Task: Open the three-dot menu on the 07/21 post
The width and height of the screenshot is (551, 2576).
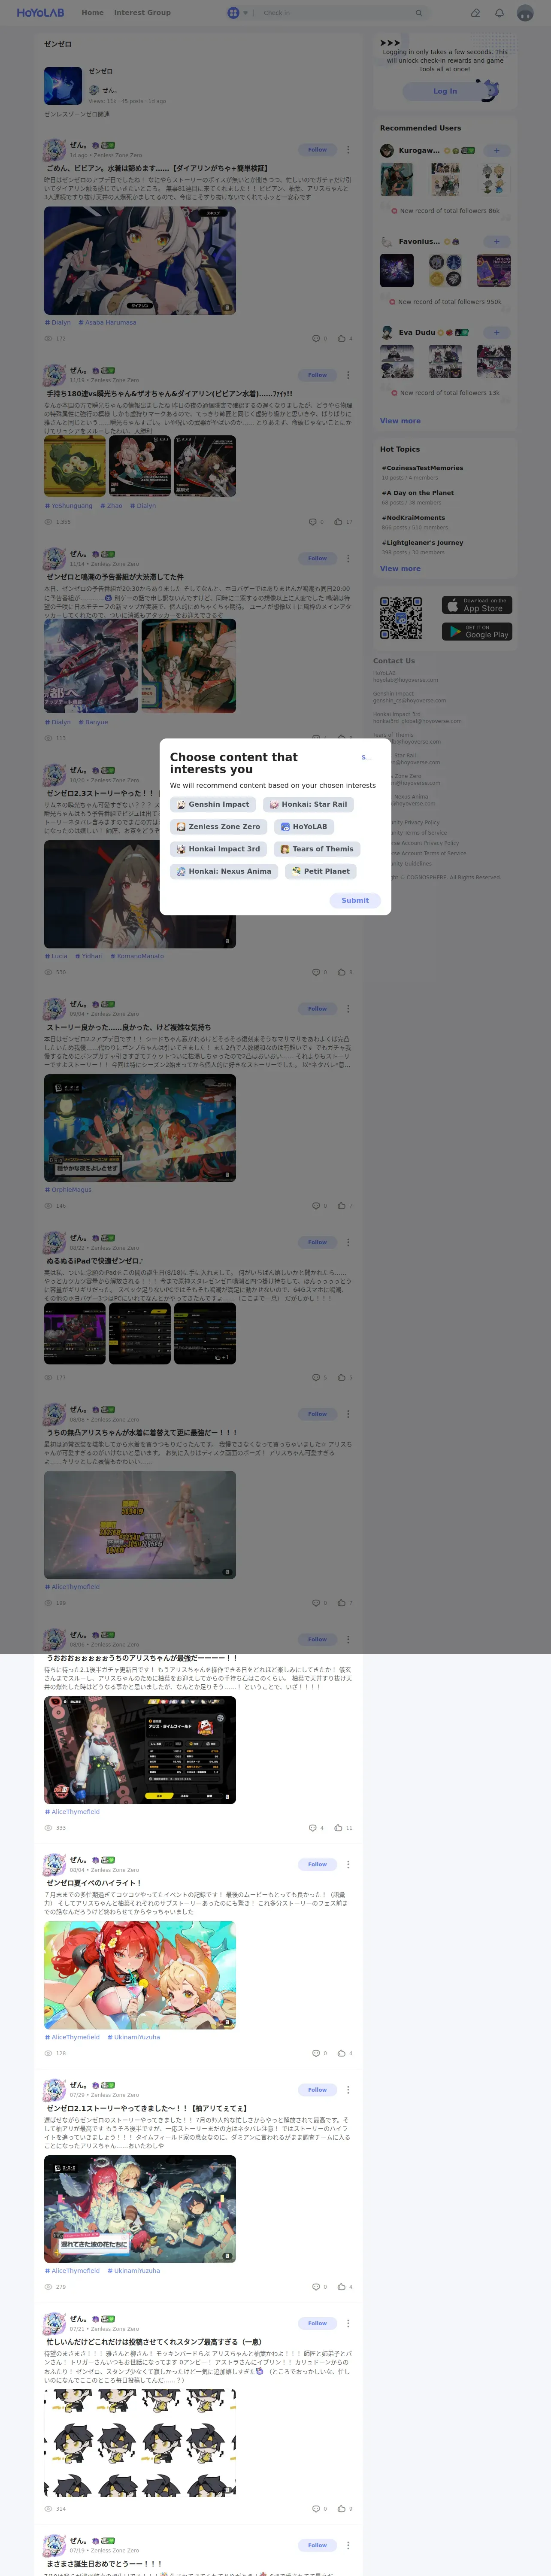Action: pos(348,2324)
